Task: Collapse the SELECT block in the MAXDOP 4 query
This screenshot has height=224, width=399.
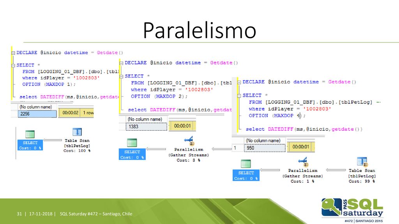Action: click(239, 96)
